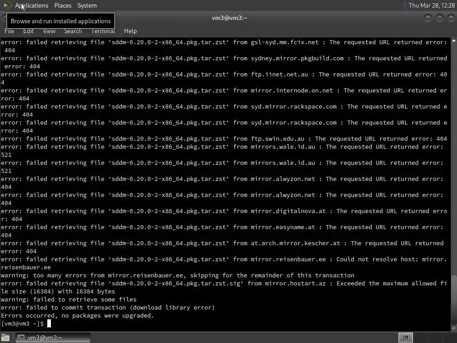Image resolution: width=457 pixels, height=343 pixels.
Task: Open the Applications menu
Action: point(32,5)
